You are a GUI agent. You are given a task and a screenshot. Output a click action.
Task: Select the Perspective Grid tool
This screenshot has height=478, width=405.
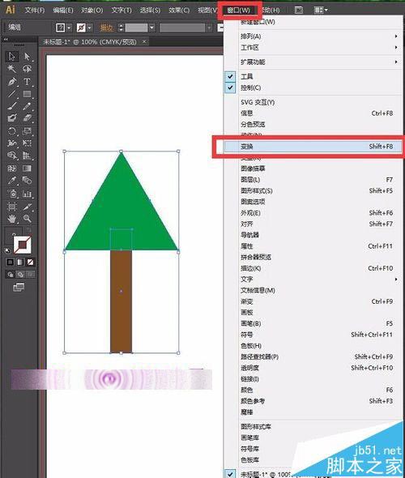pos(27,156)
